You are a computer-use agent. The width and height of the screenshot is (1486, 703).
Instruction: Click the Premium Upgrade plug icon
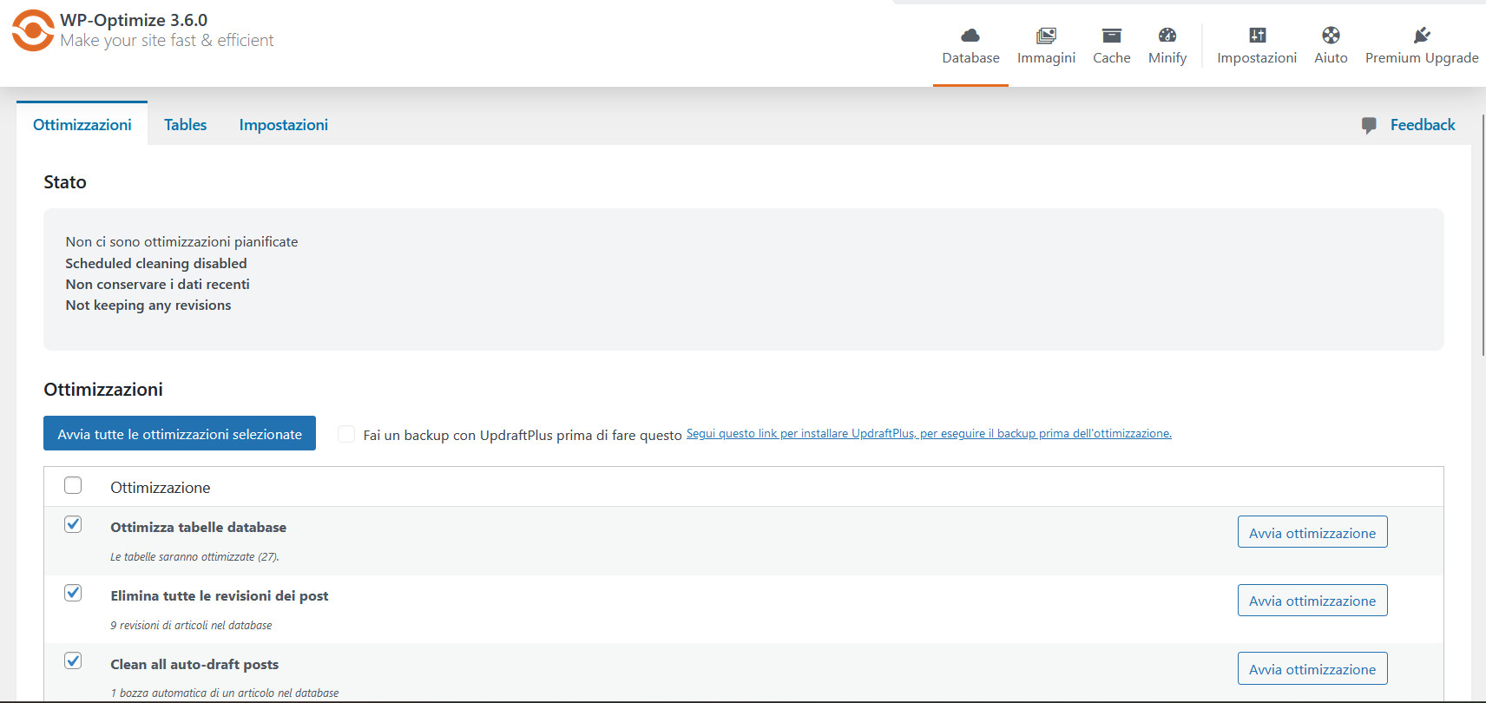coord(1422,36)
